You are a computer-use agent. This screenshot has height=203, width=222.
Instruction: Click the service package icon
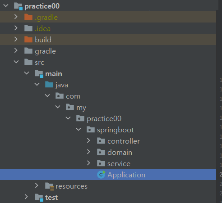click(101, 163)
